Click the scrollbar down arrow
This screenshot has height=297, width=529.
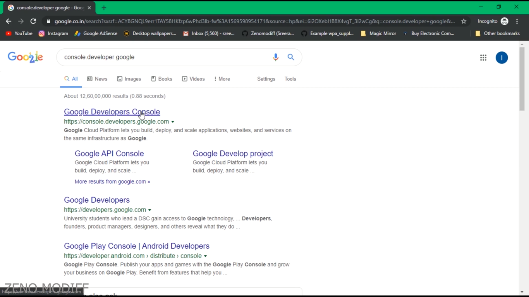[x=522, y=292]
